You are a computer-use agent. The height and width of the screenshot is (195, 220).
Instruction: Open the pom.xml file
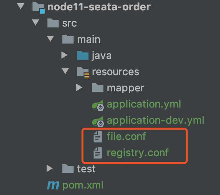tap(83, 185)
